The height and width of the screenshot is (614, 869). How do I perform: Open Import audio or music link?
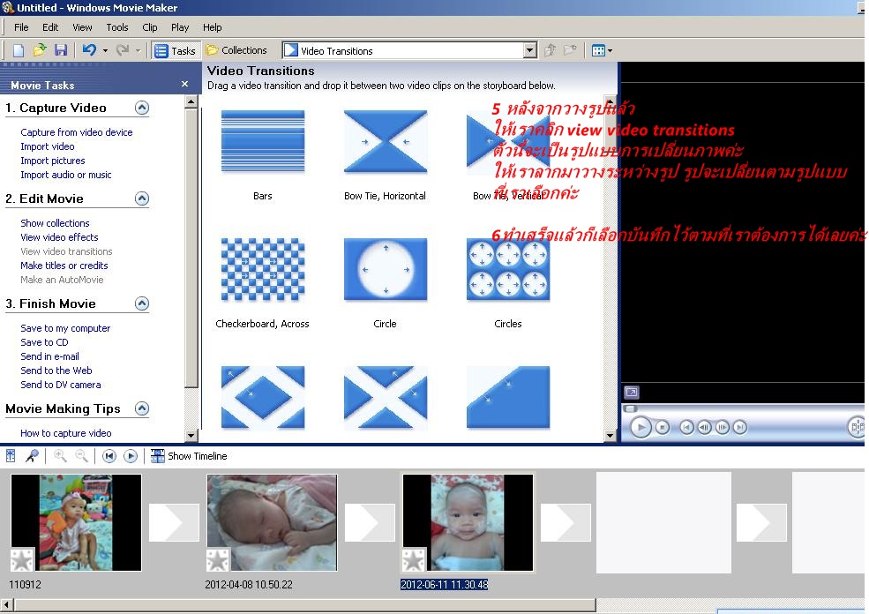pyautogui.click(x=66, y=175)
